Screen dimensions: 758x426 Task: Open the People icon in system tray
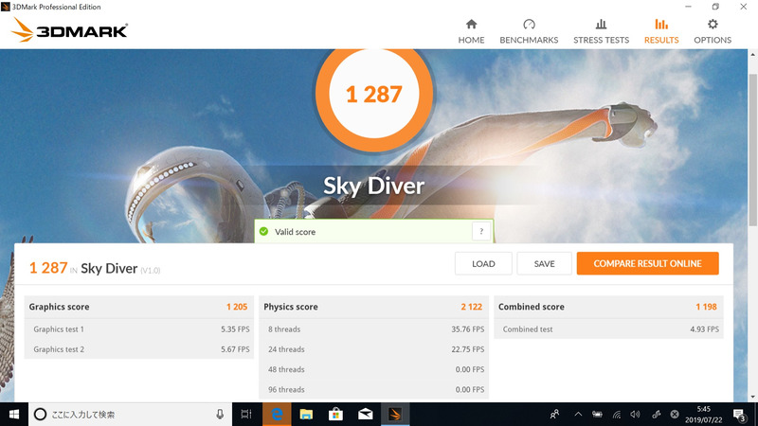click(x=555, y=414)
